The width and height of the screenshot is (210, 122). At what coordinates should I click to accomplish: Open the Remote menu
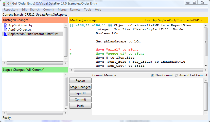(75, 10)
